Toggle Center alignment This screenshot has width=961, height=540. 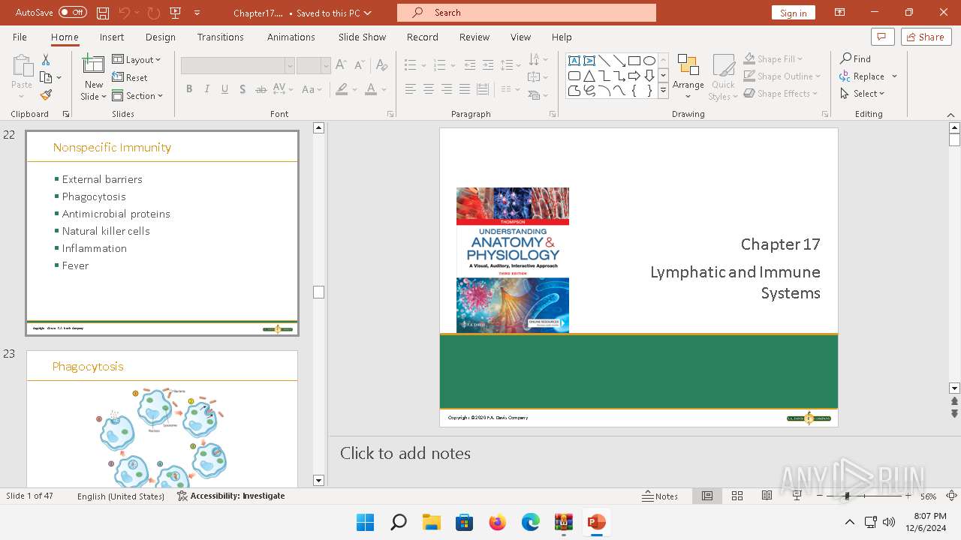coord(429,89)
